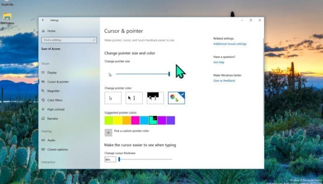Screen dimensions: 323x184
Task: Open Audio settings under Hearing
Action: (51, 140)
